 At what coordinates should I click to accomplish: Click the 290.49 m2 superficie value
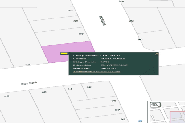point(108,68)
